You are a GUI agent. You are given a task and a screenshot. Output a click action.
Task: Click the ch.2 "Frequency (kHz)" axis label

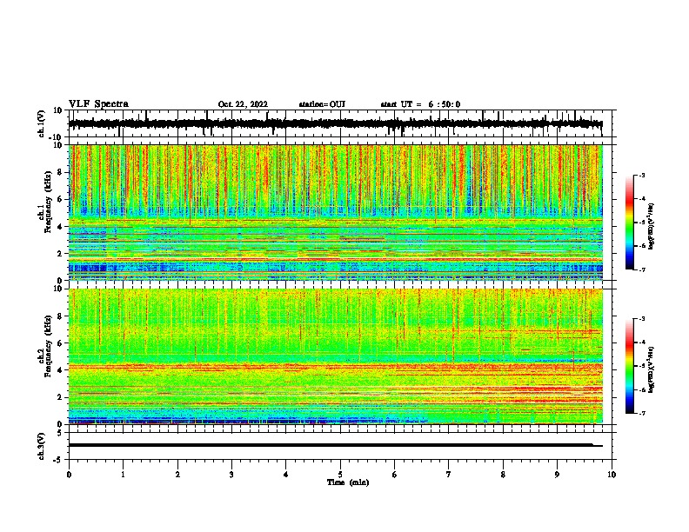coord(48,346)
